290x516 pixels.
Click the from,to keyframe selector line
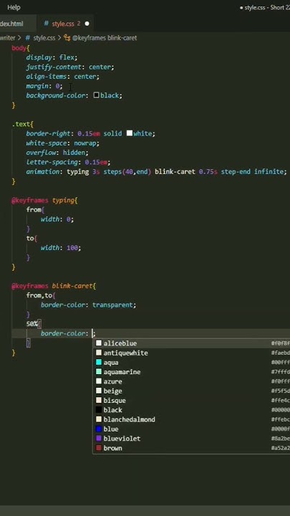[x=41, y=295]
